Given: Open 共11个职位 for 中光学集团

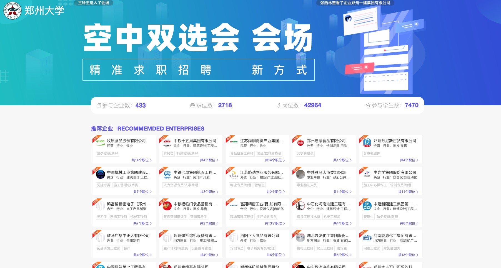Looking at the screenshot, I should coord(408,192).
